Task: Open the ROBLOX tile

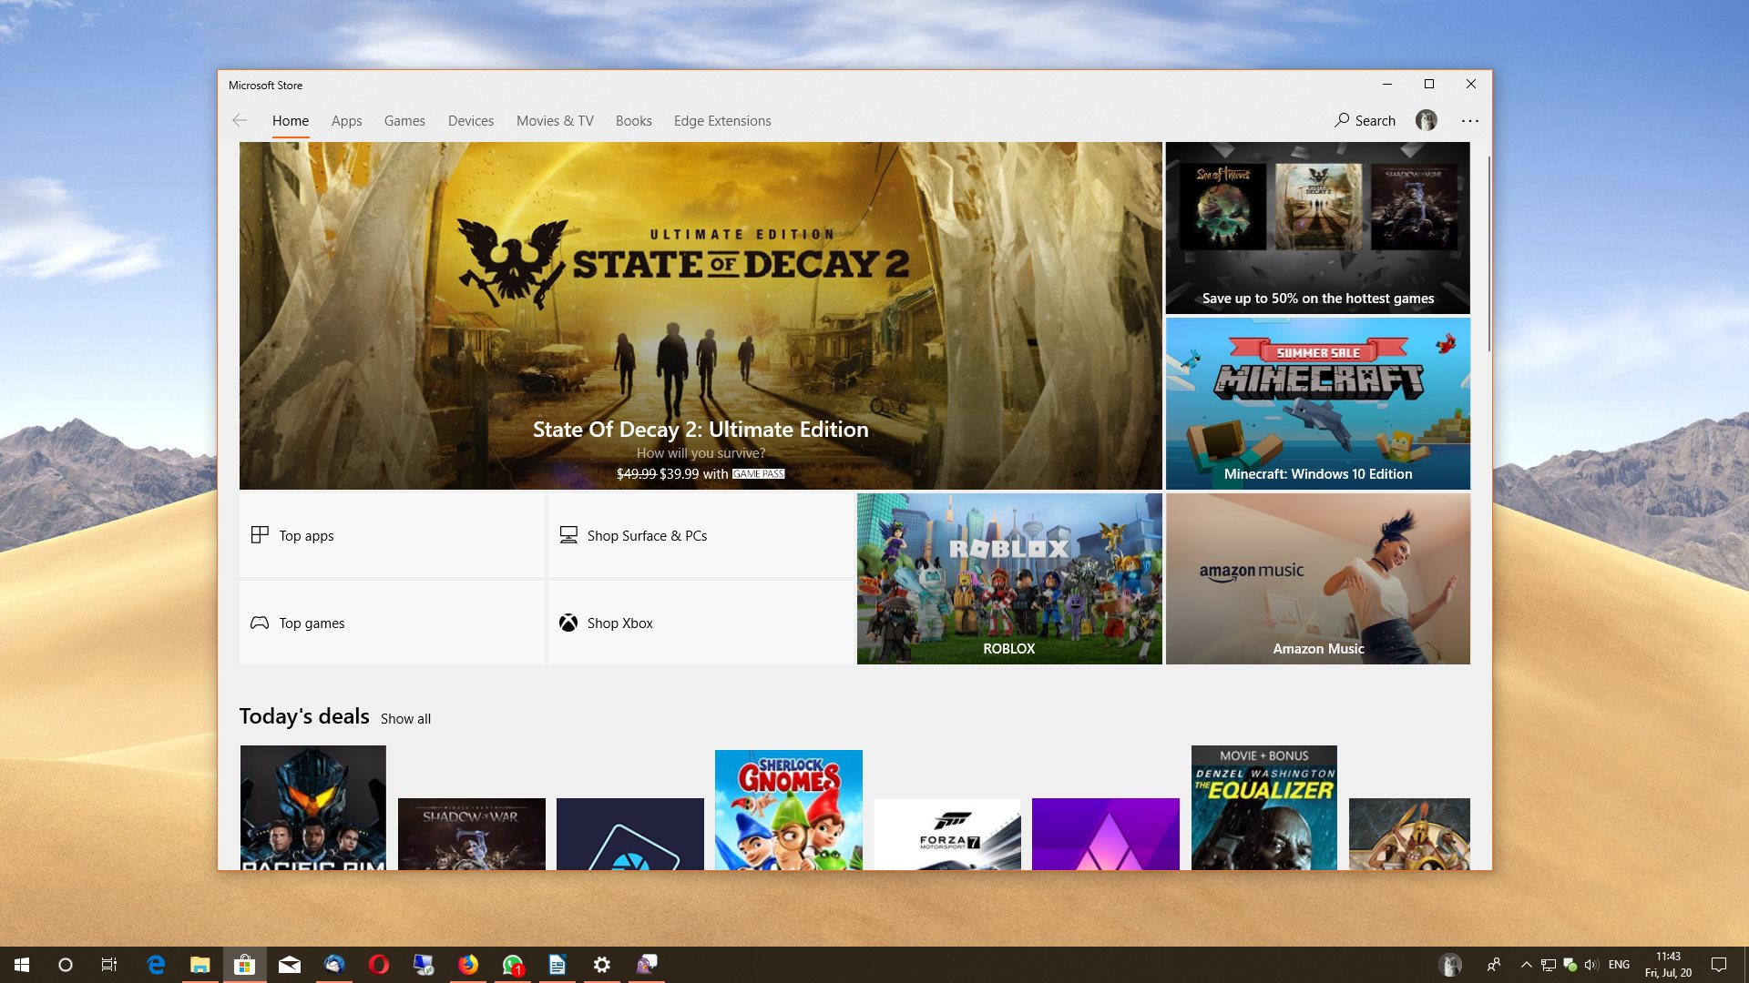Action: click(1009, 579)
